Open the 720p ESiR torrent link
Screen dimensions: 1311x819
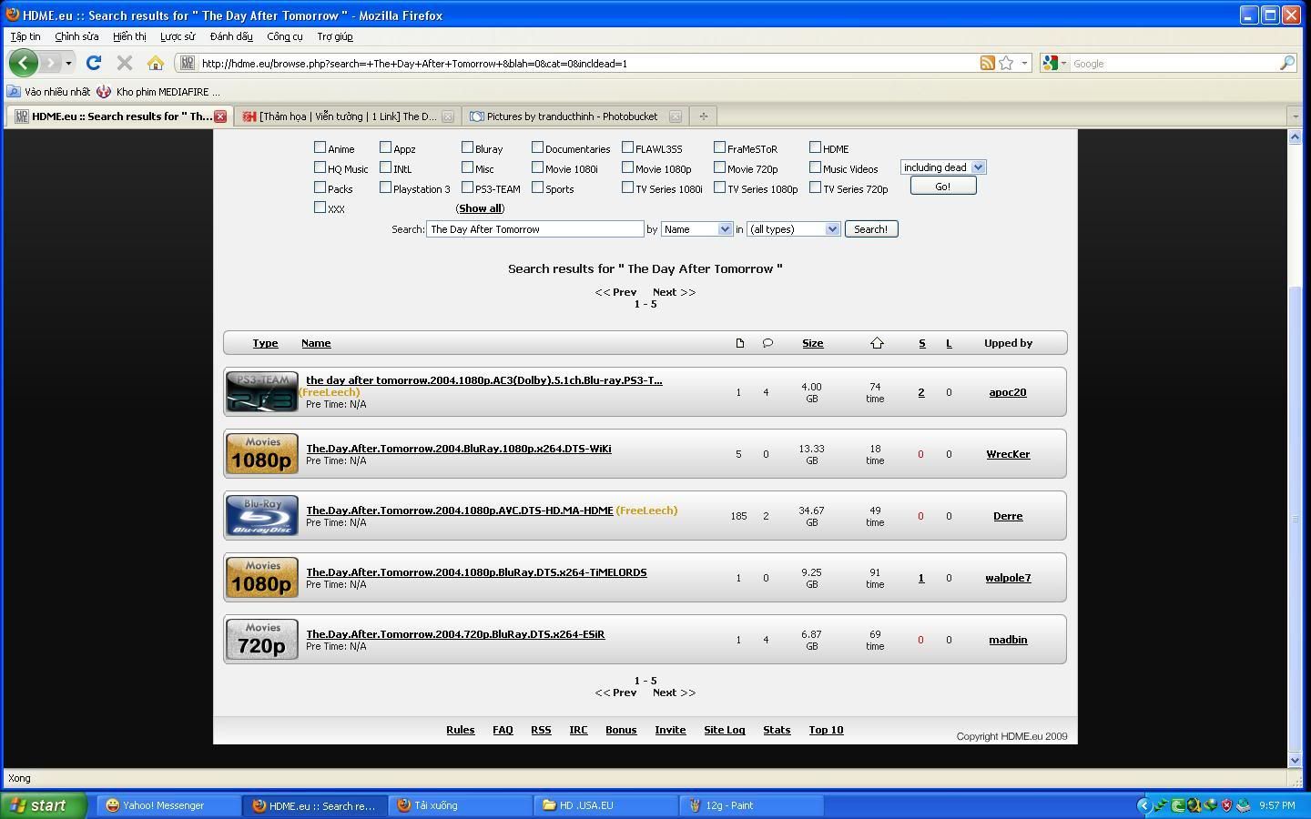pos(455,634)
